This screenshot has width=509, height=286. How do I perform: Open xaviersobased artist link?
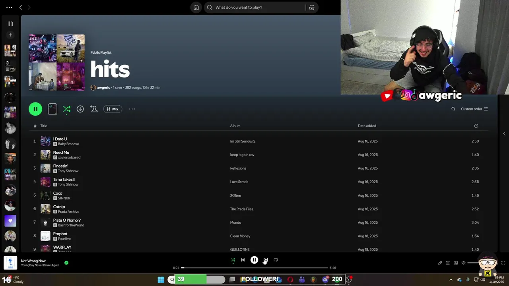pos(69,157)
